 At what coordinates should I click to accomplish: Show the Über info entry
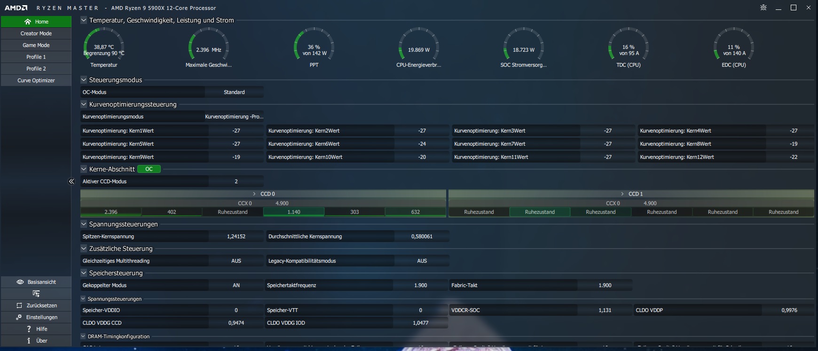(x=36, y=341)
